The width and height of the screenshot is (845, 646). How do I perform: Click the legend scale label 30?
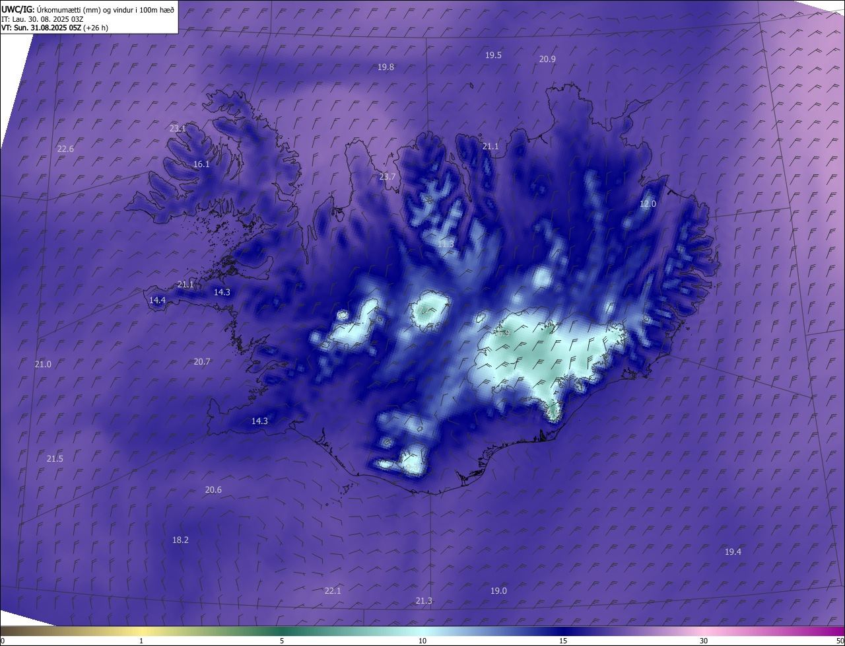[704, 641]
